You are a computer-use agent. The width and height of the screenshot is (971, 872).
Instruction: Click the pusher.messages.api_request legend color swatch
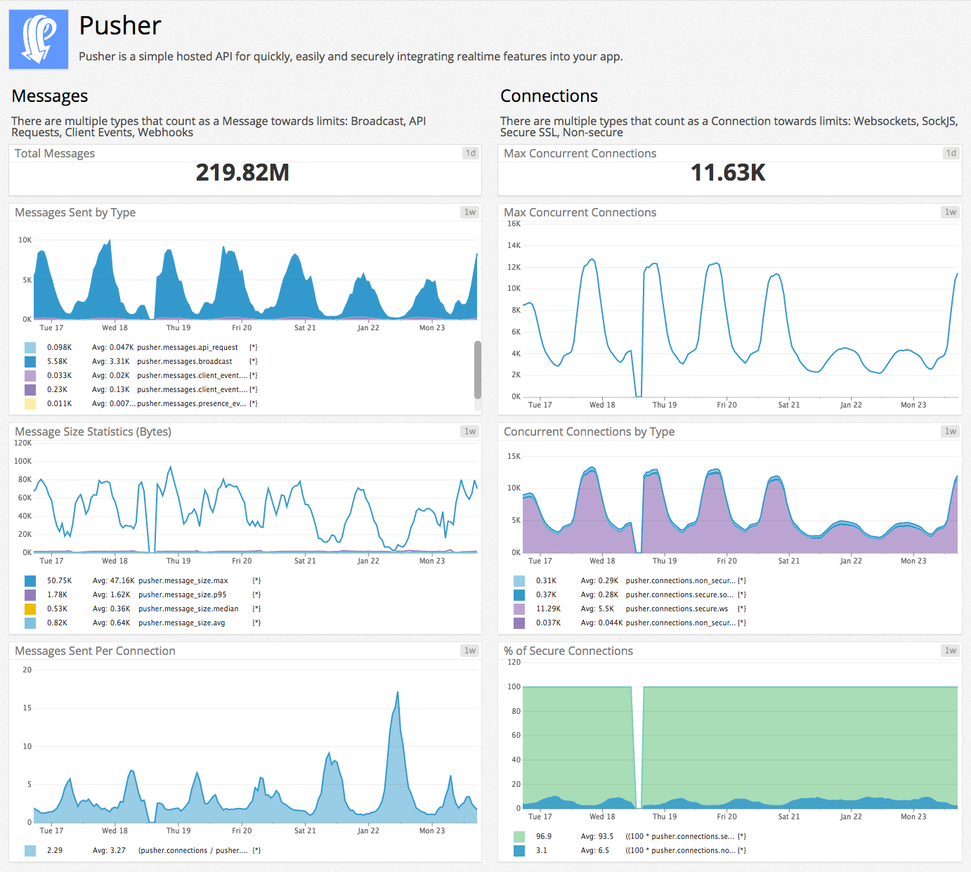[30, 348]
